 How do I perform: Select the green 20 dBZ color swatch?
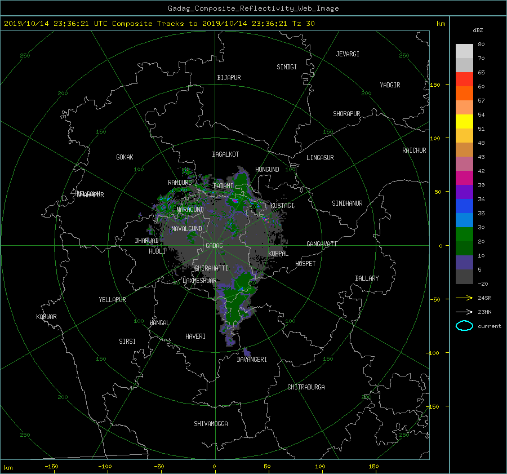(x=464, y=234)
